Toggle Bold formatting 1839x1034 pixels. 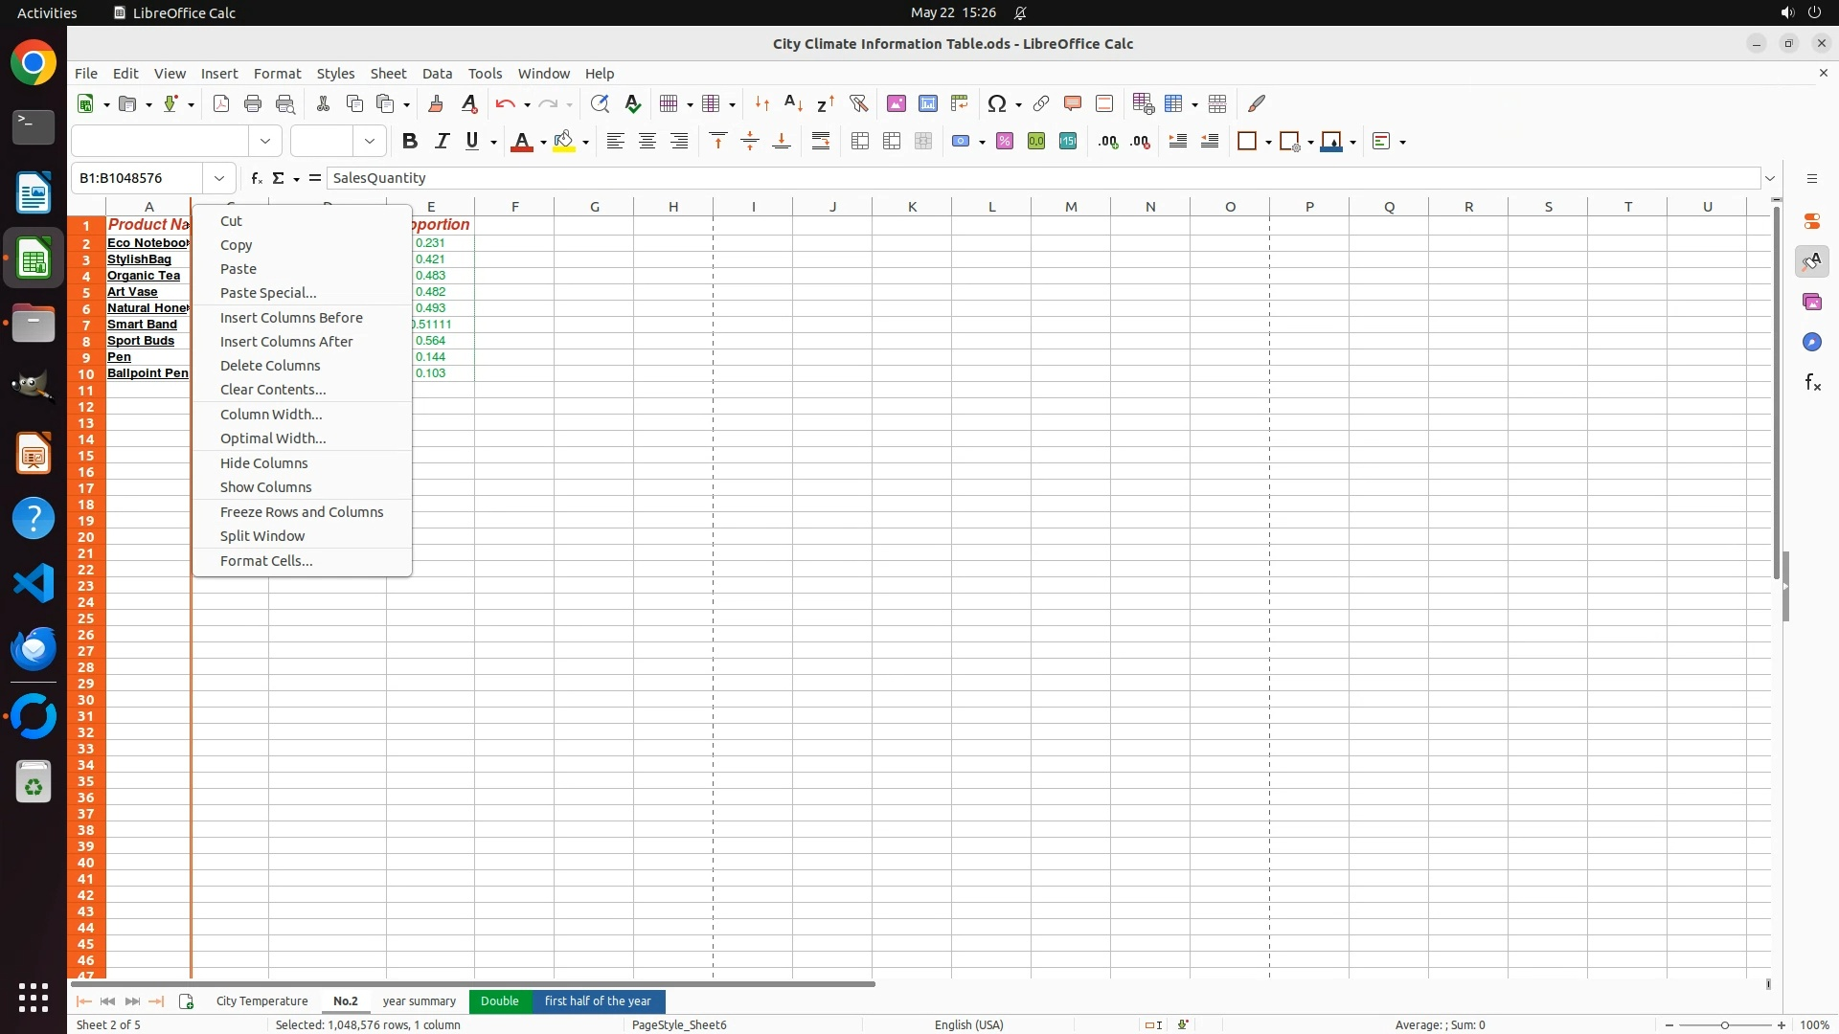(410, 142)
